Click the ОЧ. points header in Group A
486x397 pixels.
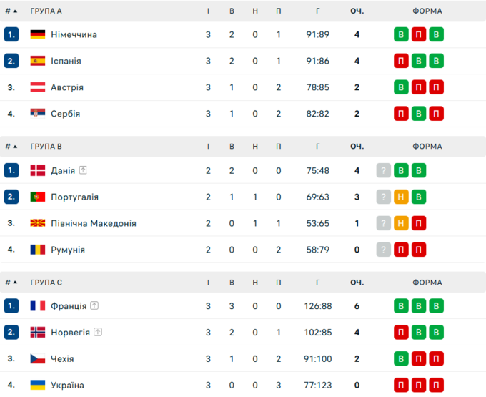point(357,11)
